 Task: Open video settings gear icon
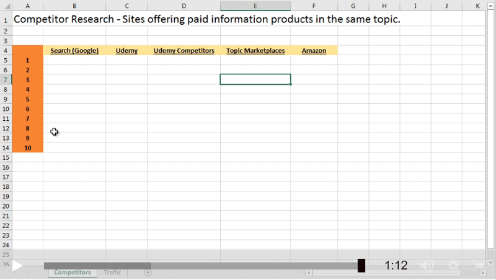click(453, 266)
